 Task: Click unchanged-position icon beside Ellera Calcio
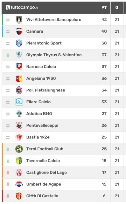[8, 102]
